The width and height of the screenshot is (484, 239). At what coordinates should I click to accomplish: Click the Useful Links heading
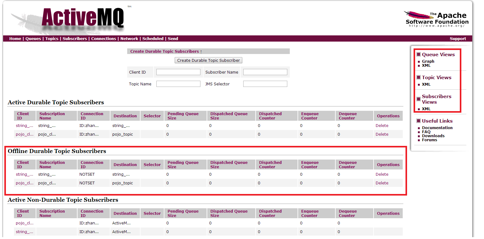437,121
